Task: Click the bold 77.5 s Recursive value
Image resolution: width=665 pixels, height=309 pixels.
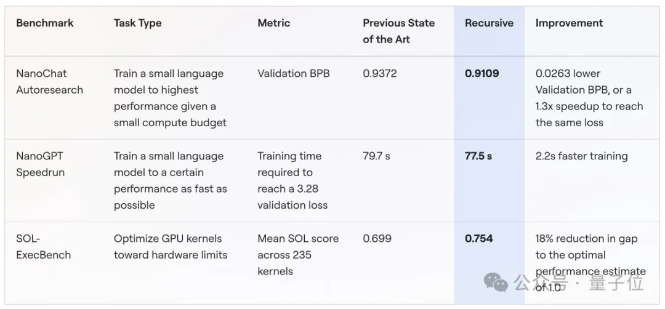Action: click(x=478, y=156)
